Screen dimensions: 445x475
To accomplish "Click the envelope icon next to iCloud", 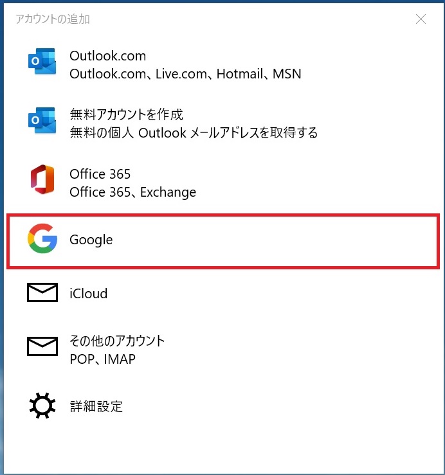I will point(41,293).
